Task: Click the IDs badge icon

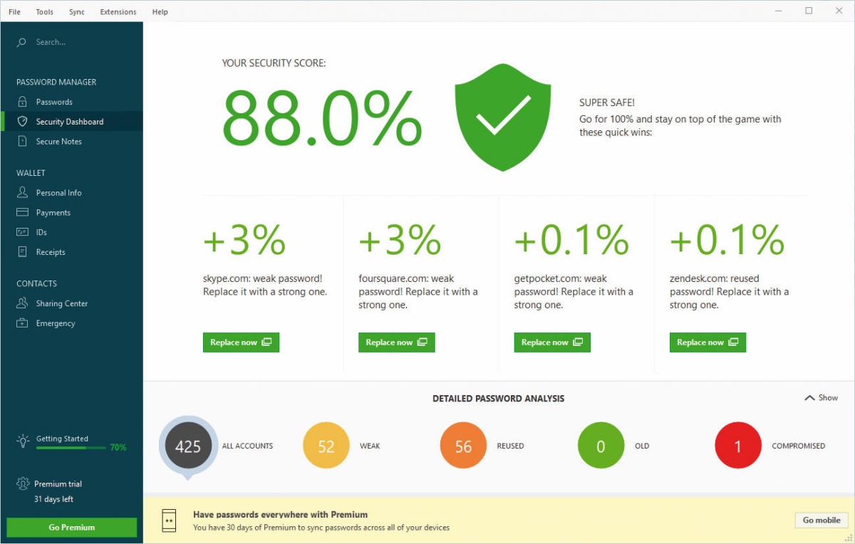Action: click(22, 232)
